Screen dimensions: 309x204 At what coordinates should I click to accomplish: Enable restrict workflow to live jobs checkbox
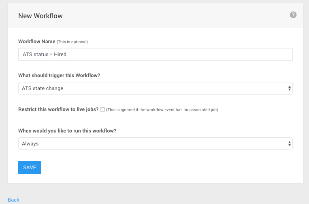102,109
